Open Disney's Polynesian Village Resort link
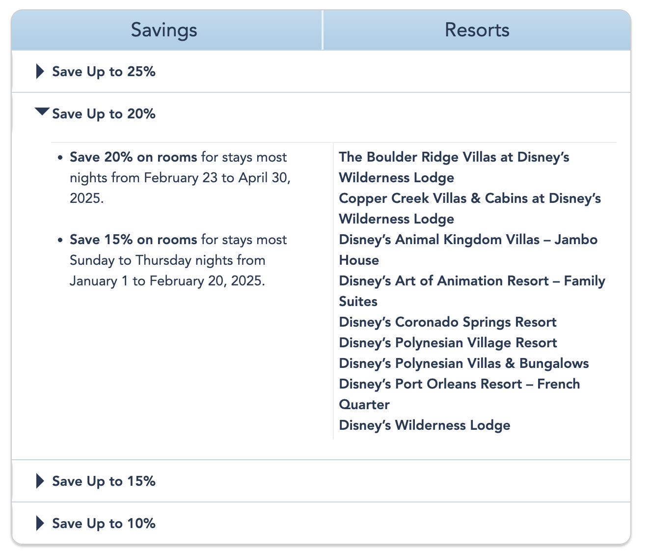 tap(448, 343)
